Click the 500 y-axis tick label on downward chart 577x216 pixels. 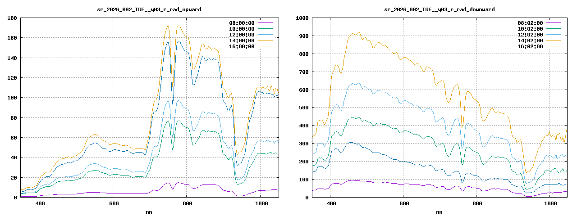click(302, 108)
